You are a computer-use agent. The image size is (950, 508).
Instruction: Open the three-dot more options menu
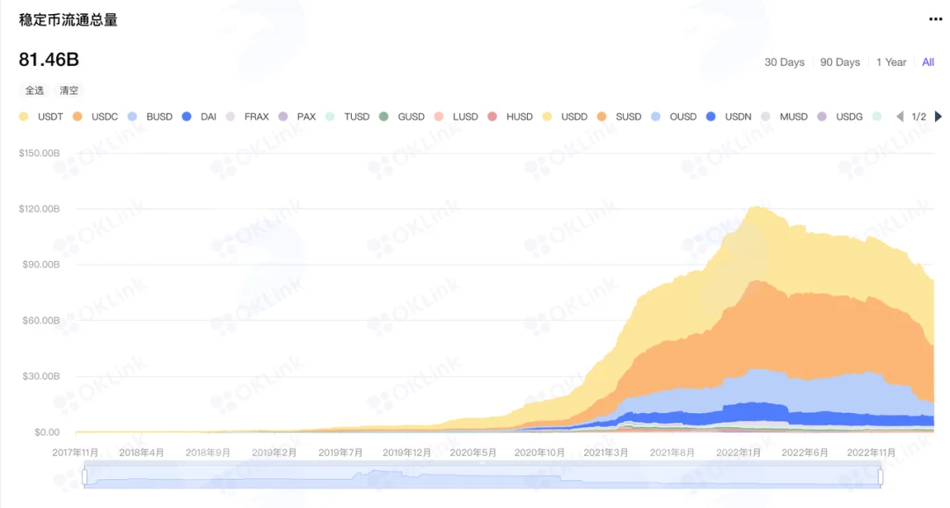(935, 19)
